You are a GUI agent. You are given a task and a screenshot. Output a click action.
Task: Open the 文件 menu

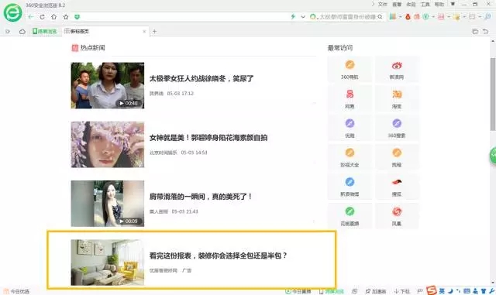point(382,4)
